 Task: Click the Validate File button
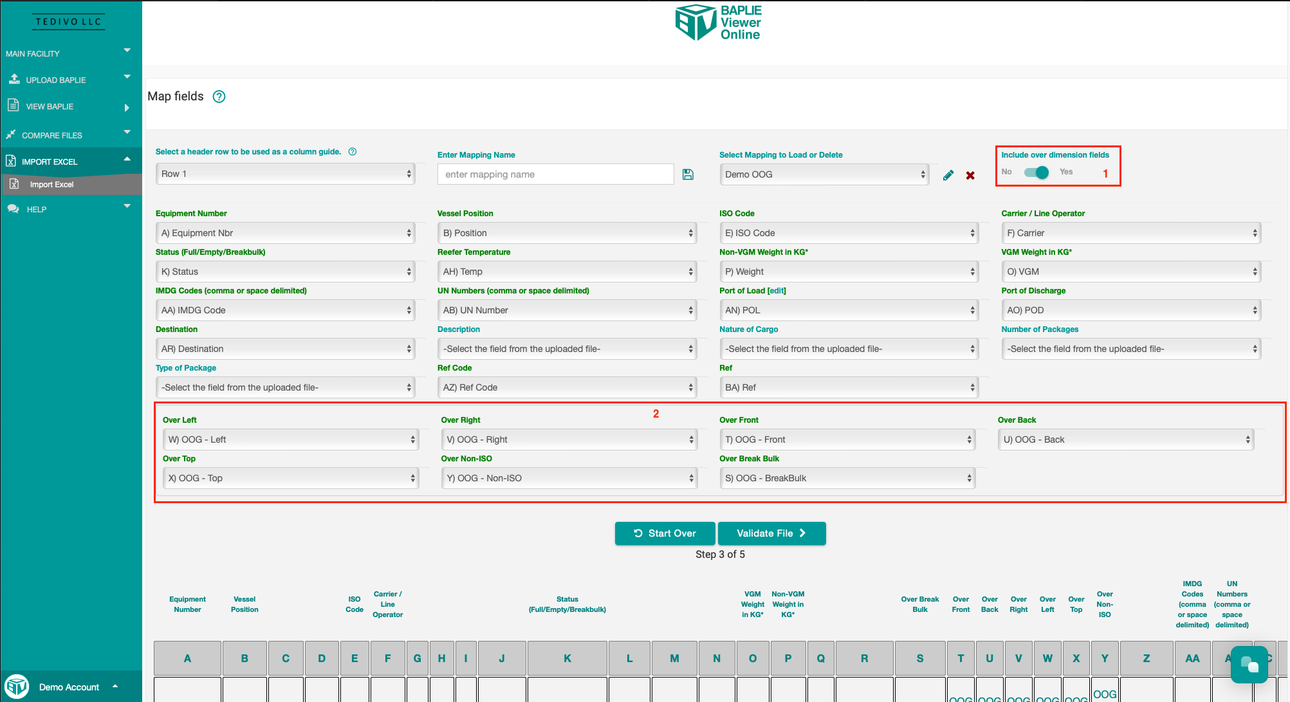(x=771, y=533)
